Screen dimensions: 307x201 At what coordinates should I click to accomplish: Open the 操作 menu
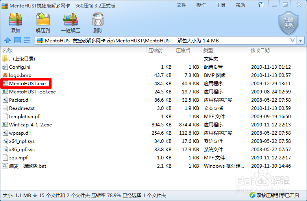[201, 5]
